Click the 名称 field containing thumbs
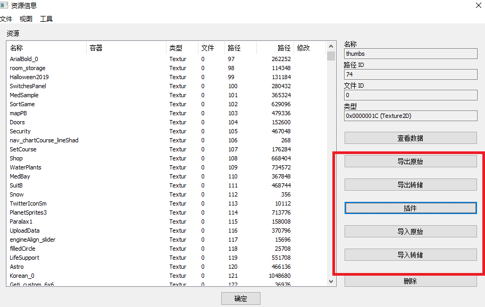 click(411, 54)
